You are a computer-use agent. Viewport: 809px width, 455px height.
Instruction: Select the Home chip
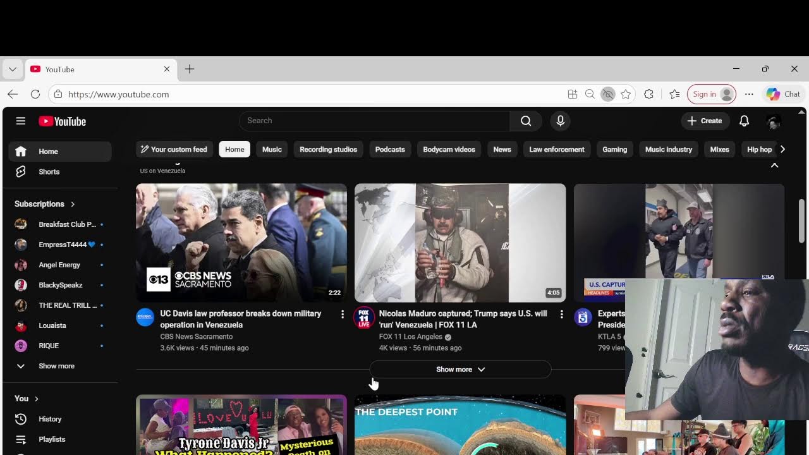(234, 150)
